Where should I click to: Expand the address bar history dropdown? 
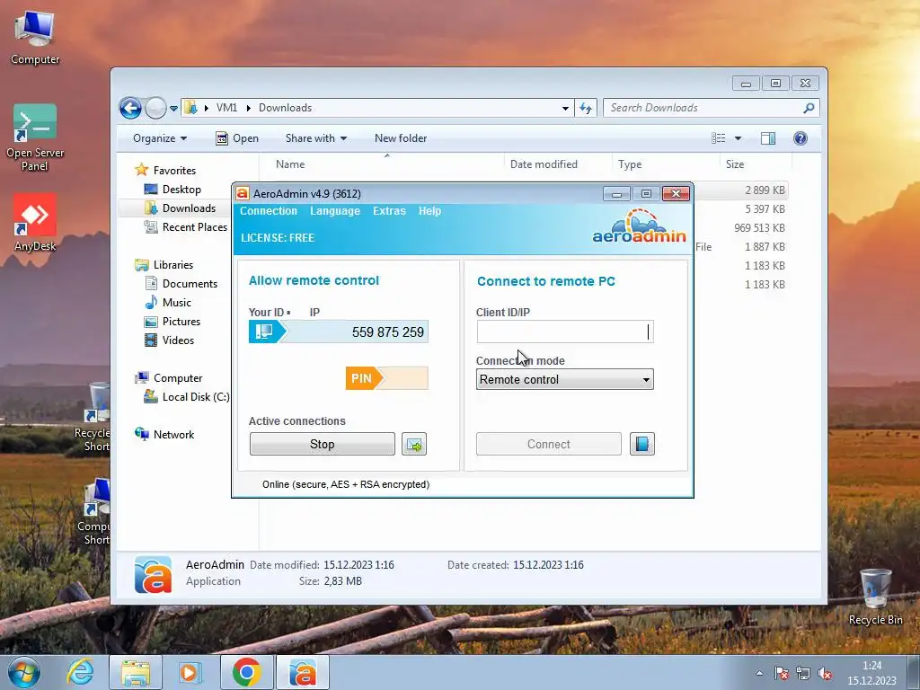tap(565, 108)
